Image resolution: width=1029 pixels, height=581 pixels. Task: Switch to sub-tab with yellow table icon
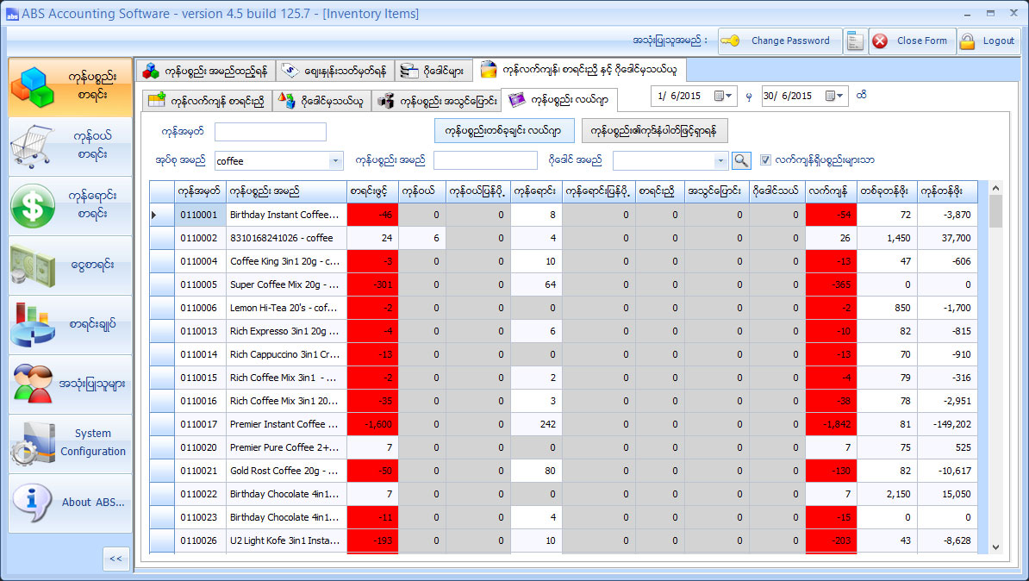[207, 101]
